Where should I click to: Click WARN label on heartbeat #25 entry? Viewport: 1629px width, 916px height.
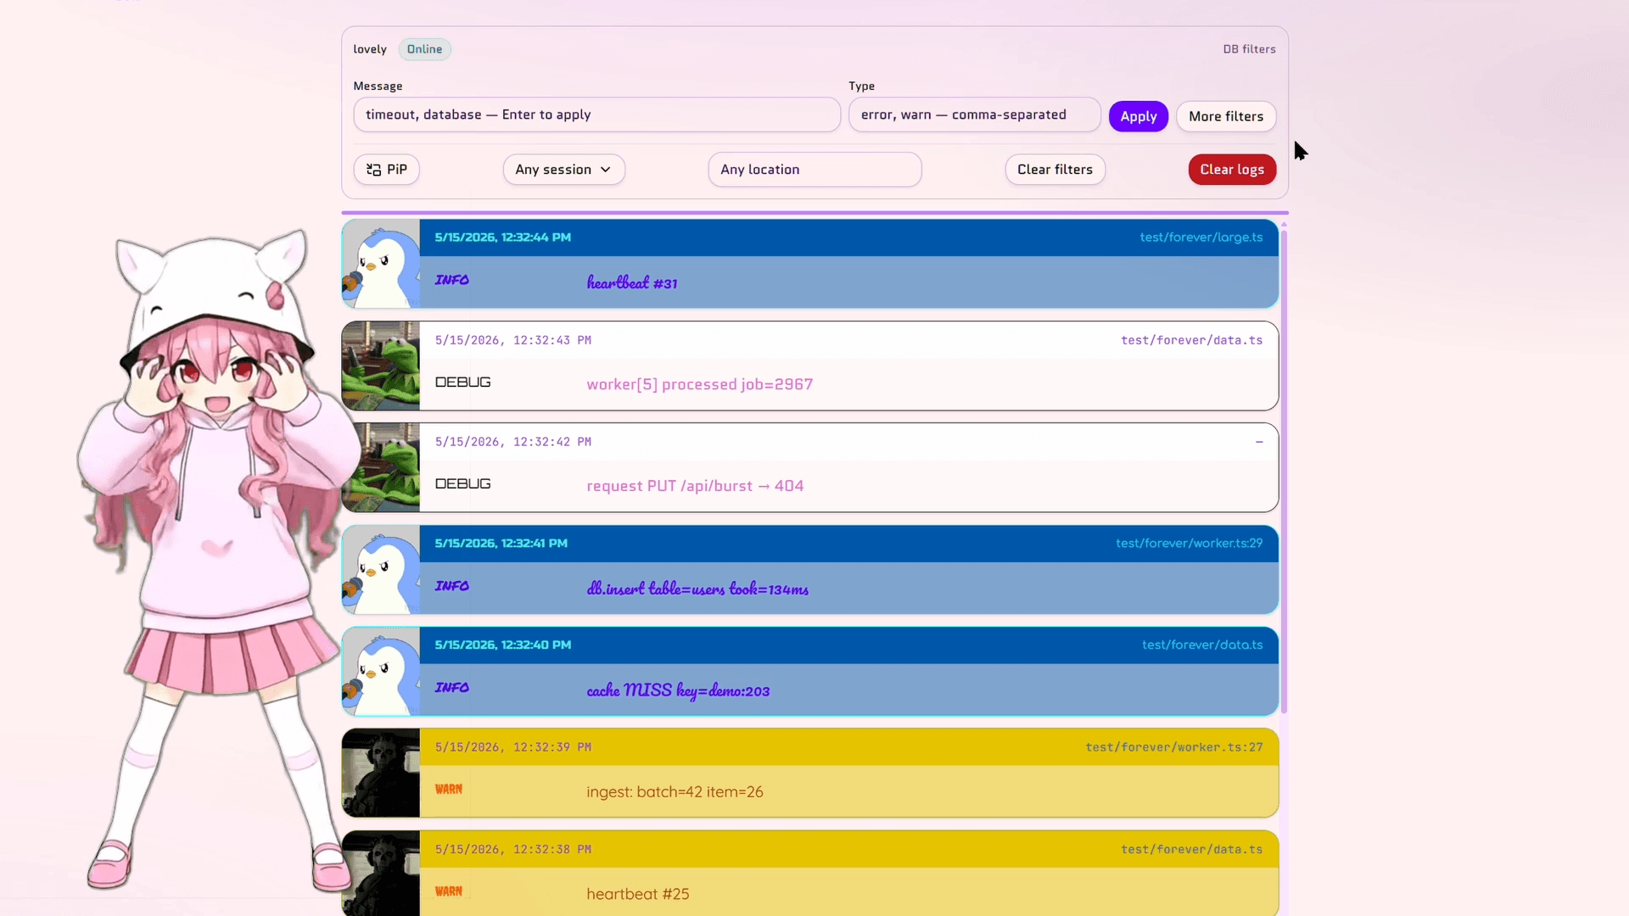pos(448,891)
